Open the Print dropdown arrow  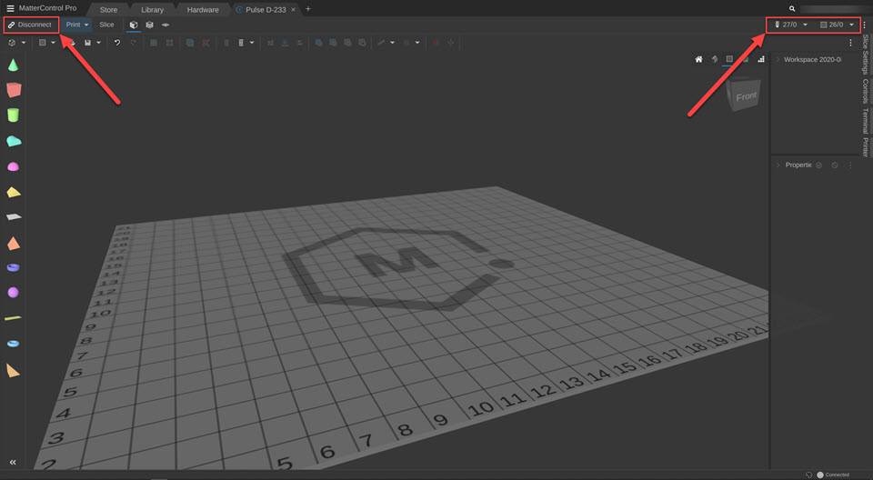pos(86,25)
